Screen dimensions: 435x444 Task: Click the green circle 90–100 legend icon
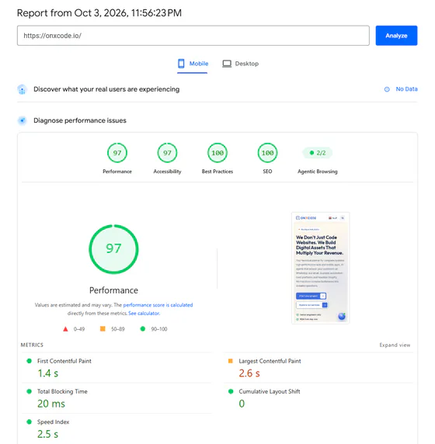click(x=143, y=329)
